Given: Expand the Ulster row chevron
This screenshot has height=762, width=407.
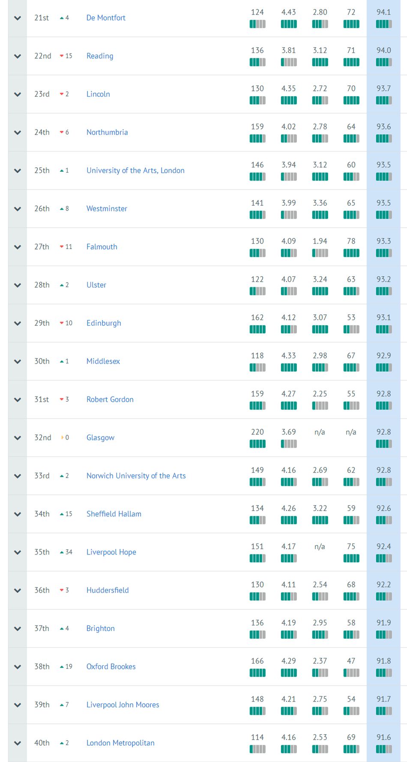Looking at the screenshot, I should 18,285.
